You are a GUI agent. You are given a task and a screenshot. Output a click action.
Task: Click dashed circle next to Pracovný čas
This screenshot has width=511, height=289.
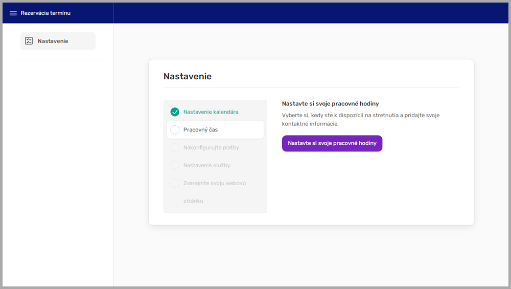[175, 130]
